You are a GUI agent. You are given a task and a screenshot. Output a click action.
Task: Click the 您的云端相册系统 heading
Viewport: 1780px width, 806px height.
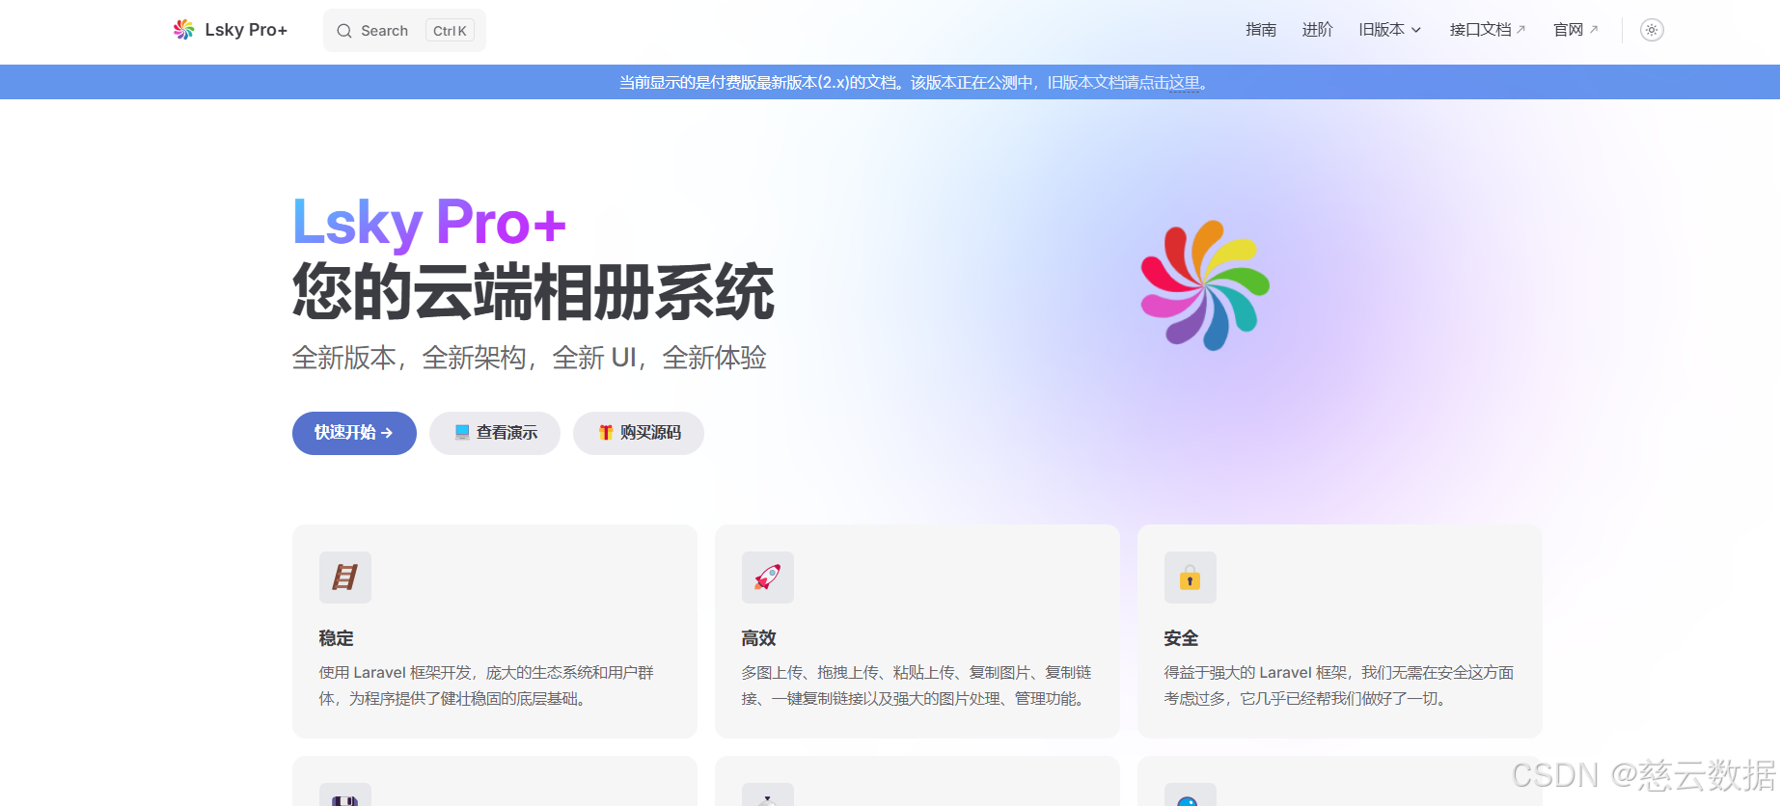click(534, 291)
